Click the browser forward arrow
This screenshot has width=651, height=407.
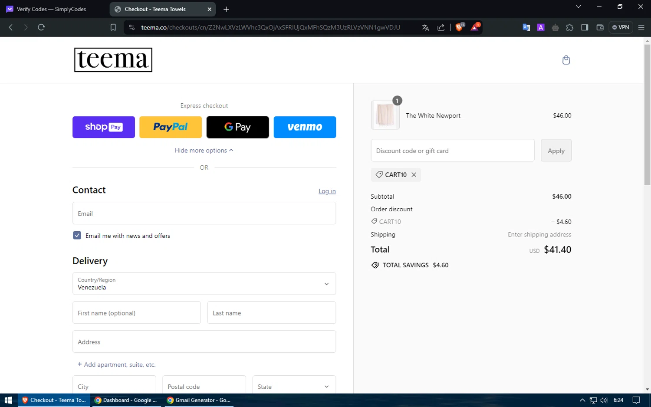[x=26, y=27]
